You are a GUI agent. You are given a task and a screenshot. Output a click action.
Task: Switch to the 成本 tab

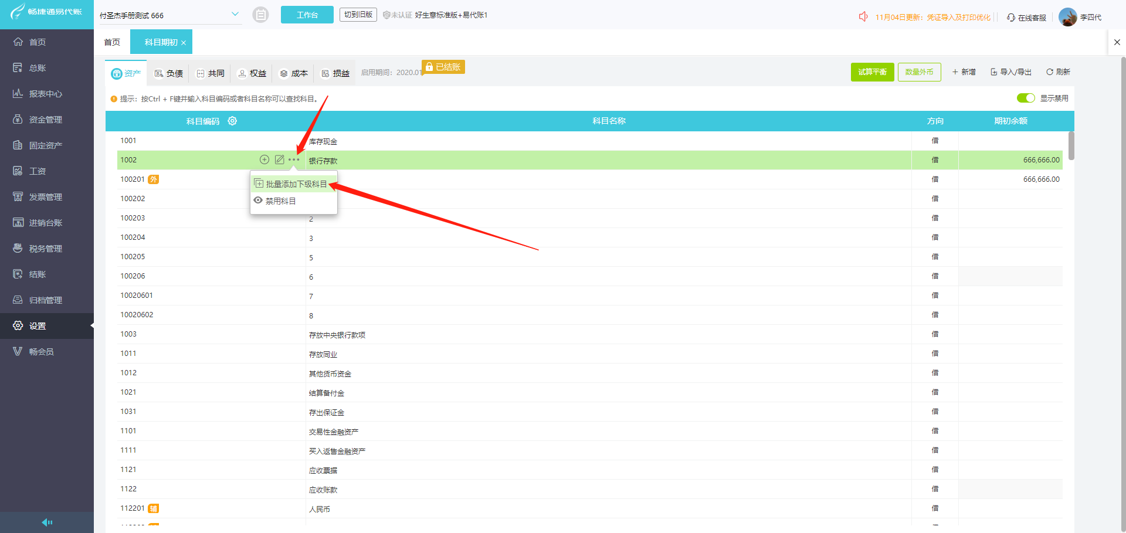pyautogui.click(x=293, y=73)
